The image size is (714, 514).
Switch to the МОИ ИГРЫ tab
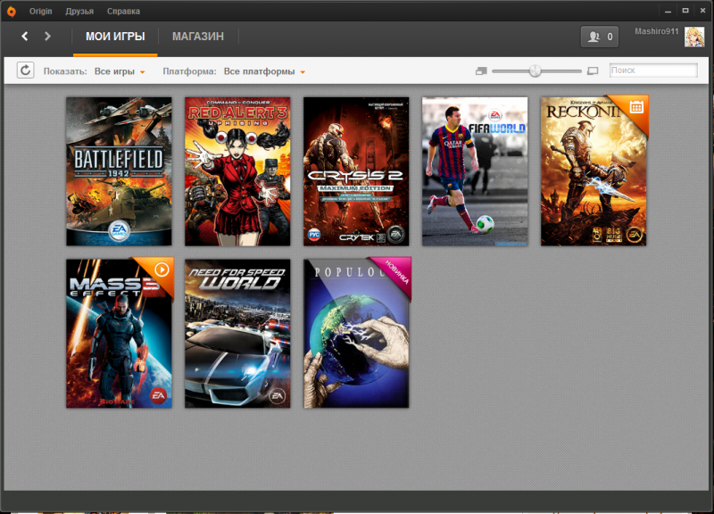pos(115,37)
